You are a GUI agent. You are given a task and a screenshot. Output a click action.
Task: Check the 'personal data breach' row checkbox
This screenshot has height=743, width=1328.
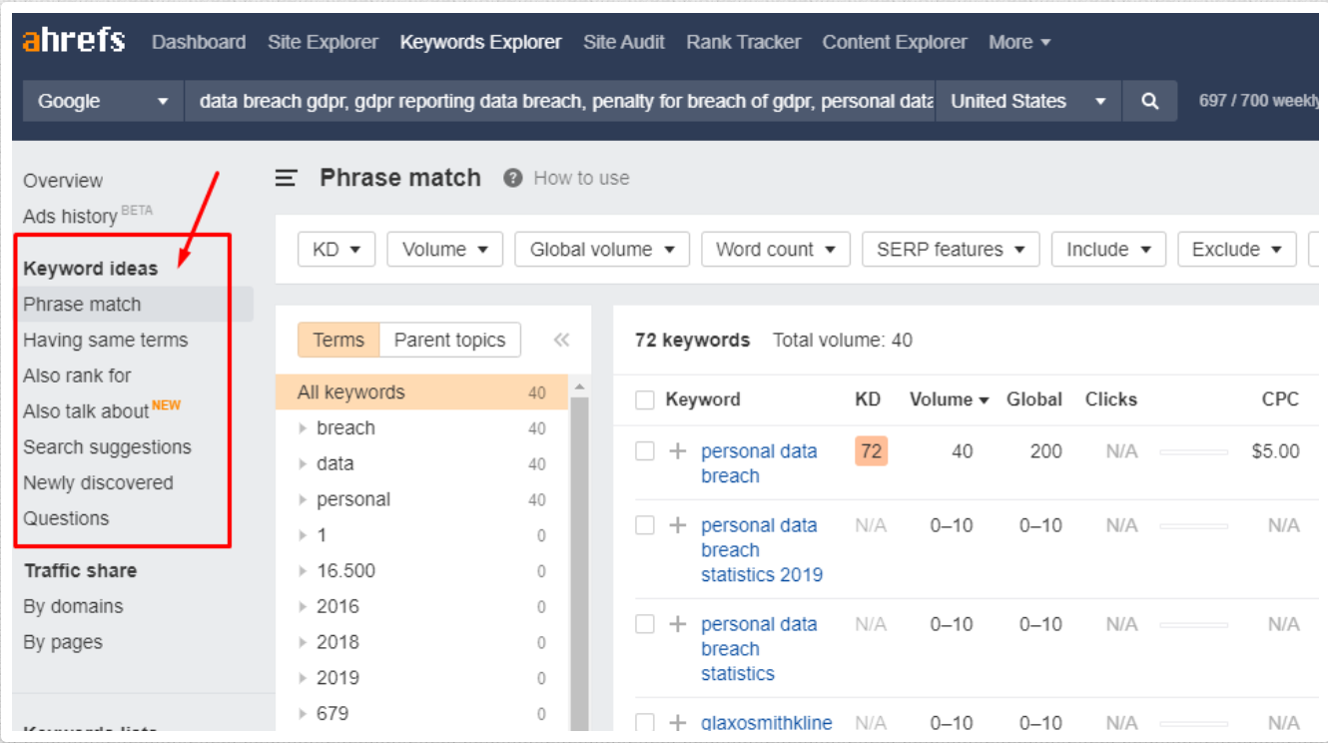(x=645, y=451)
